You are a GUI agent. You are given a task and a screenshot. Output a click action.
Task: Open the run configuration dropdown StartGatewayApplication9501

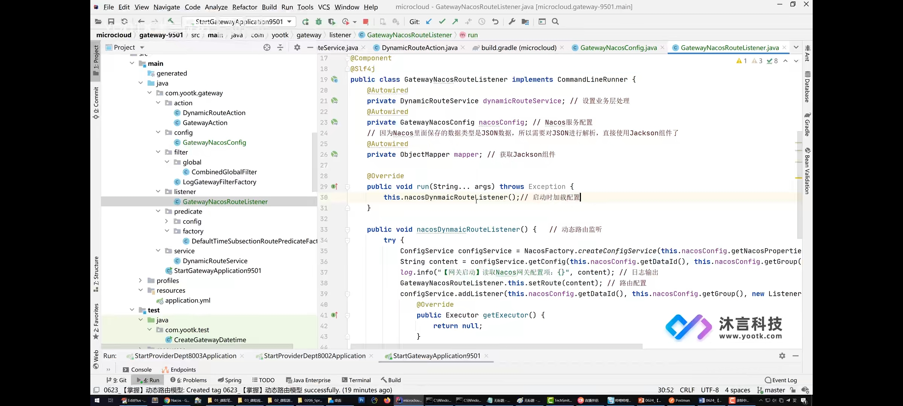point(239,21)
